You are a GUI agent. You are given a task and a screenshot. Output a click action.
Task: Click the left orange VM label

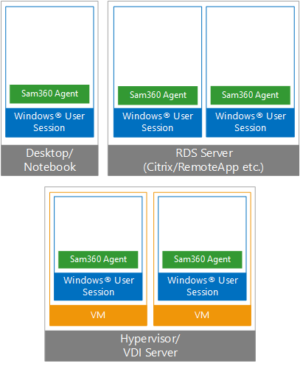click(98, 315)
